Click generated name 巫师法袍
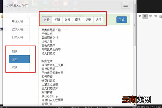Image resolution: width=162 pixels, height=108 pixels. point(47,34)
